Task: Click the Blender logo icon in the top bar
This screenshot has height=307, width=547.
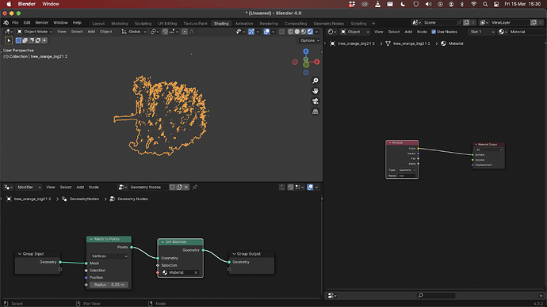Action: pyautogui.click(x=6, y=23)
